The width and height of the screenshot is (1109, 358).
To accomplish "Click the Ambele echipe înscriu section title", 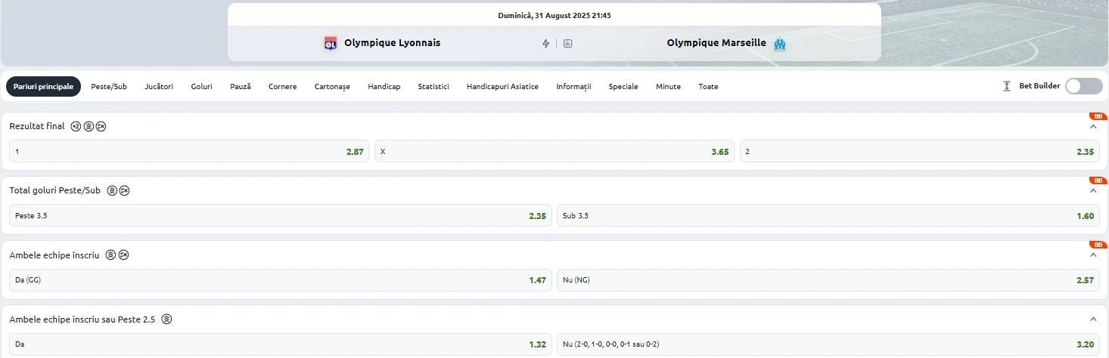I will (x=54, y=255).
